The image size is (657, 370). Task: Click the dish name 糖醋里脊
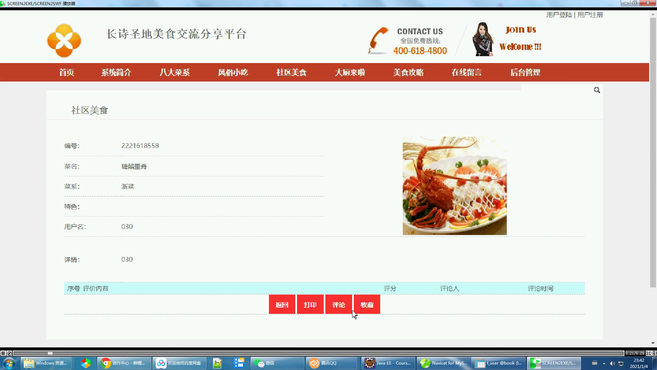(134, 166)
